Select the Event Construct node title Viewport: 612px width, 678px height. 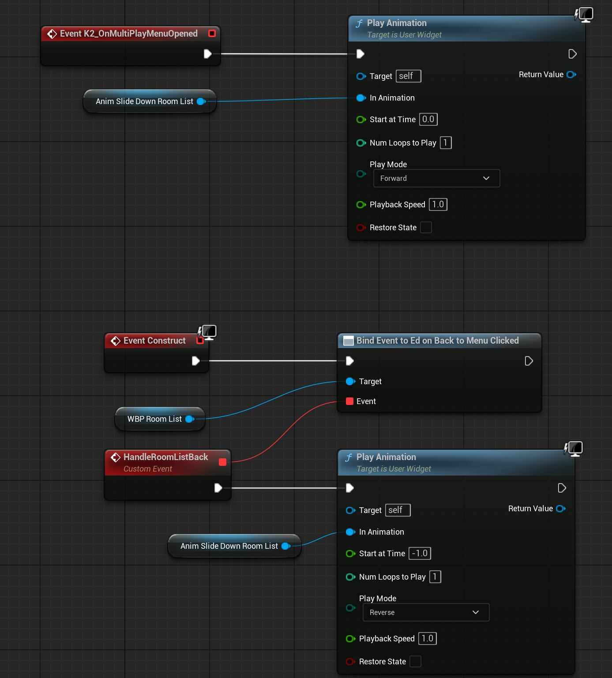coord(154,341)
